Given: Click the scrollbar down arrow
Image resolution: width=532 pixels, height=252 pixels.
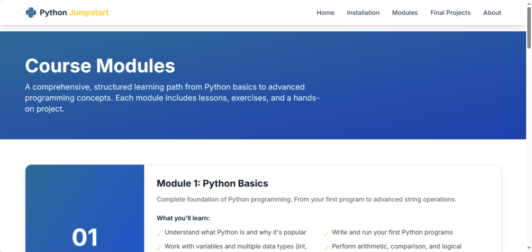Looking at the screenshot, I should [x=529, y=248].
